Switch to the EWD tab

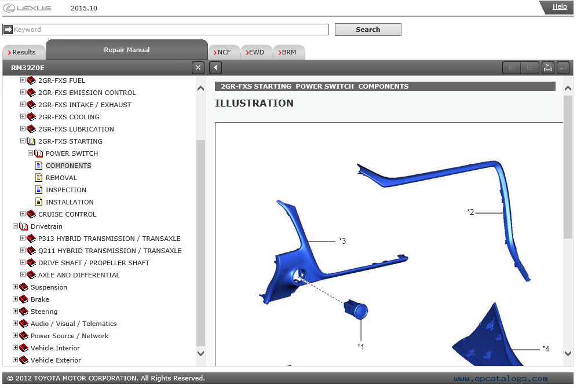pyautogui.click(x=255, y=52)
